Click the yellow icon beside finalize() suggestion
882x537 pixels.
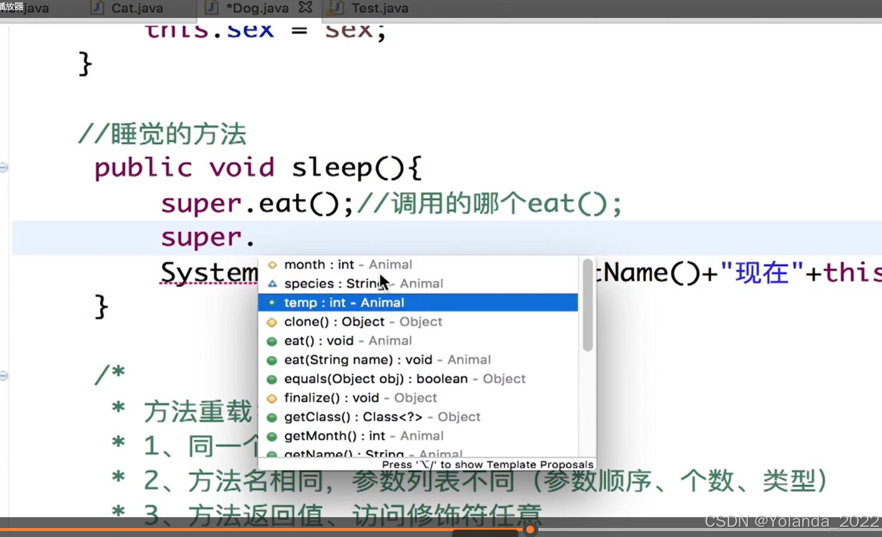272,398
